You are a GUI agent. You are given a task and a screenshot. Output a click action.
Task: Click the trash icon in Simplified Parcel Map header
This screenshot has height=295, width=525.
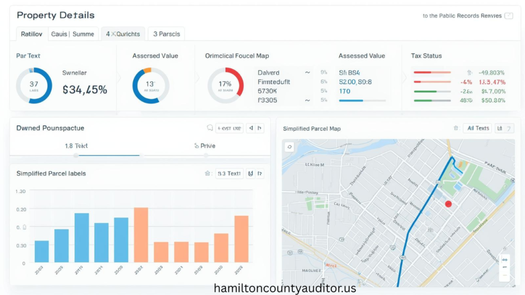(456, 128)
